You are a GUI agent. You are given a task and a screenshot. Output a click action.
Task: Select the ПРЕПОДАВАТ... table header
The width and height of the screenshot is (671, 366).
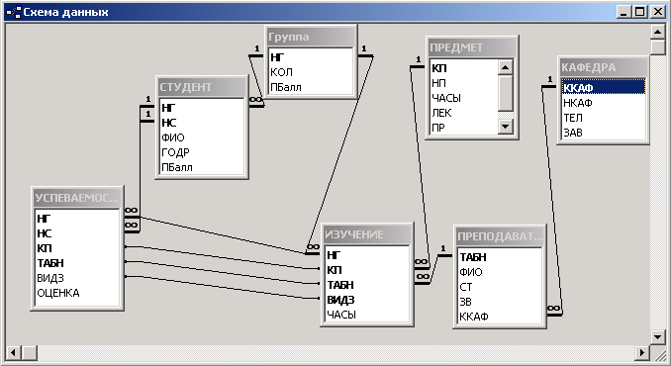pos(500,236)
